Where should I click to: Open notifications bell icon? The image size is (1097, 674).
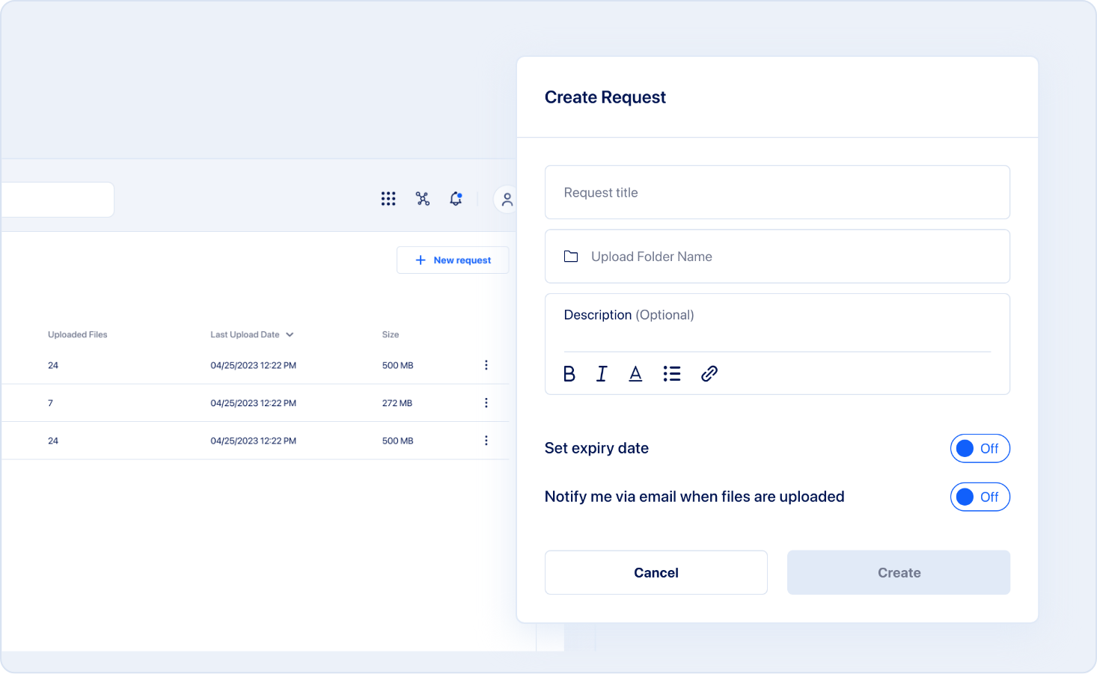pos(456,199)
